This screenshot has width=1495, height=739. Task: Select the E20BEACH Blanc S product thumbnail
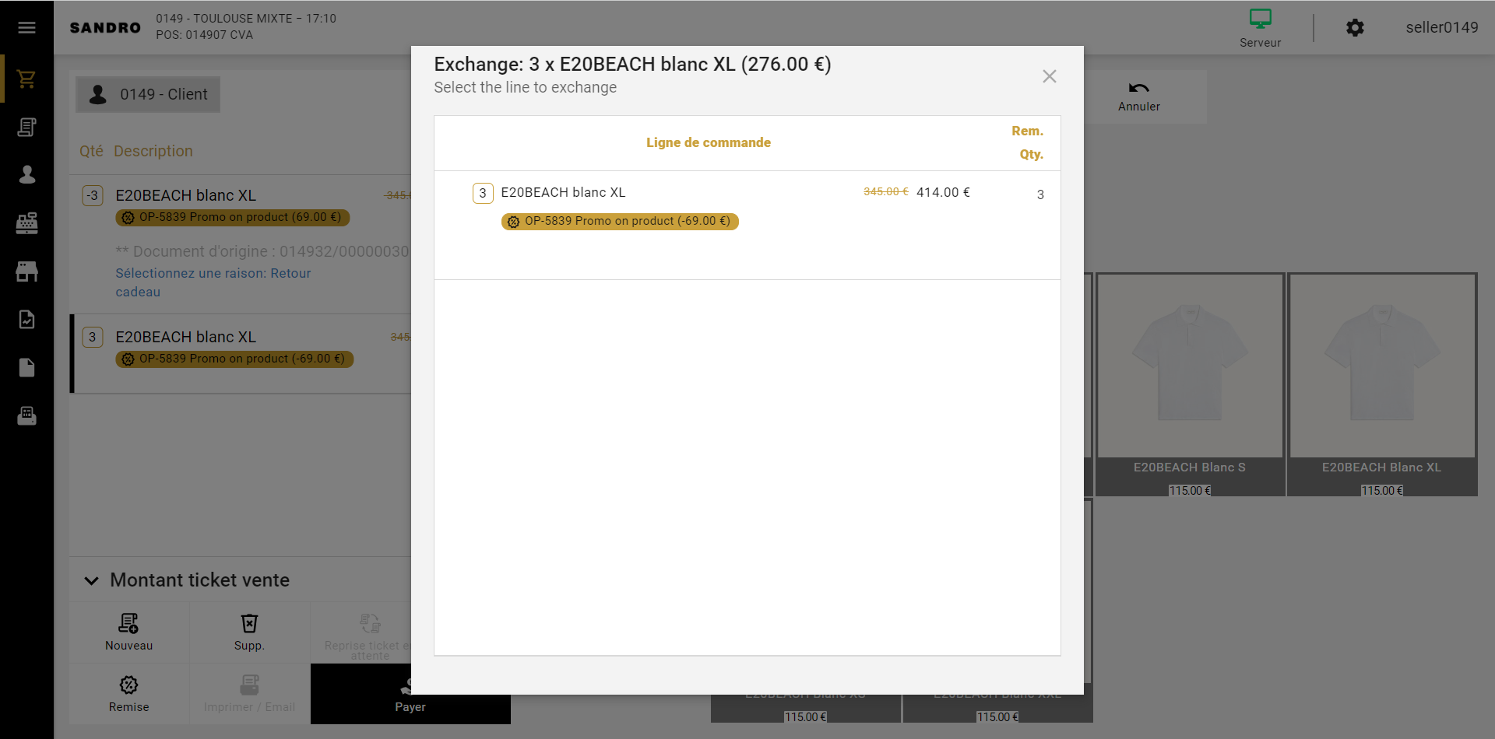pos(1190,384)
